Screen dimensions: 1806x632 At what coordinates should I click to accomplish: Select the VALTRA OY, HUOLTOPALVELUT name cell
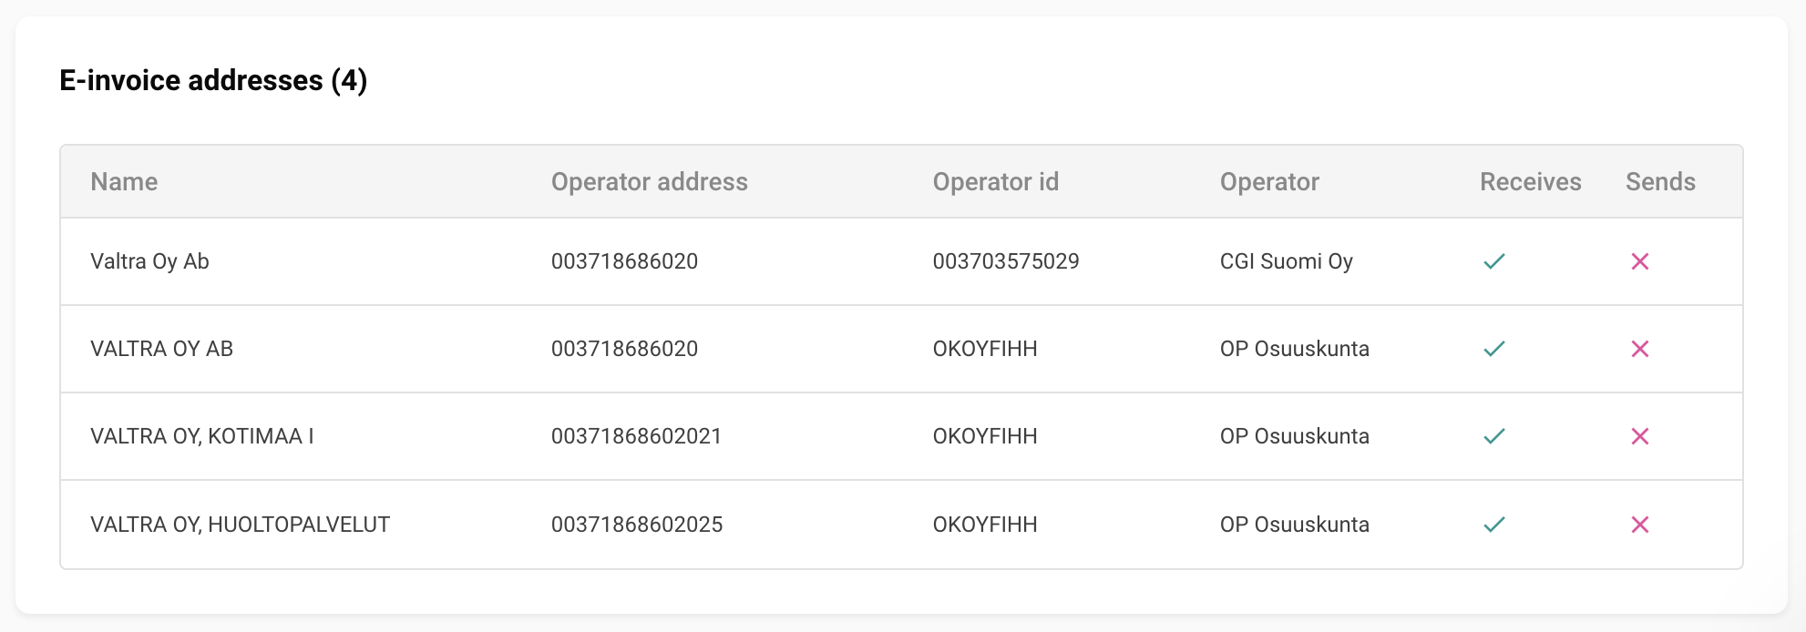point(240,525)
